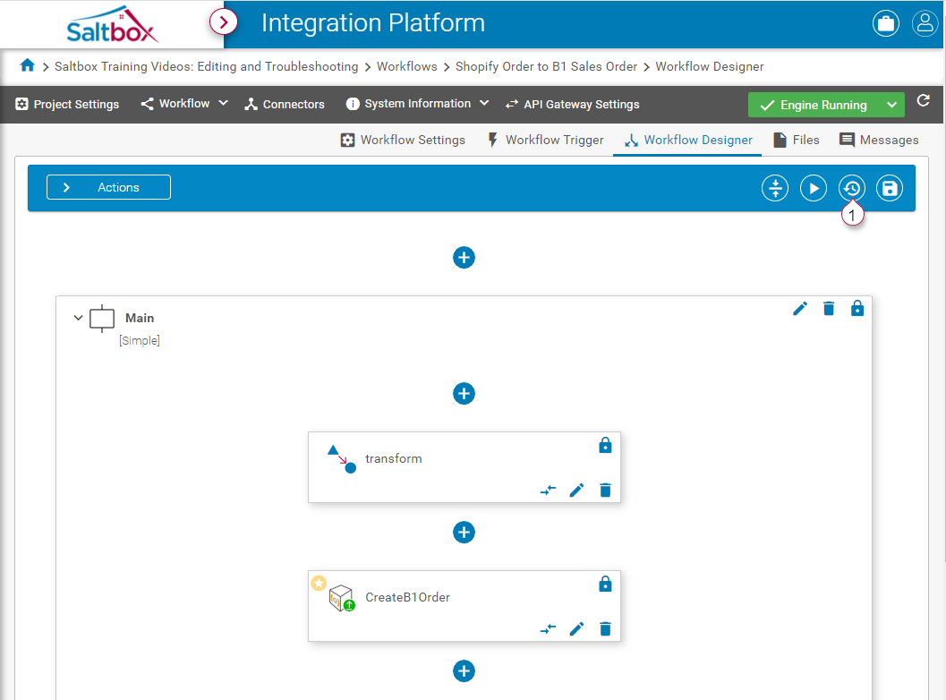
Task: Open the briefcase icon in the header
Action: (886, 24)
